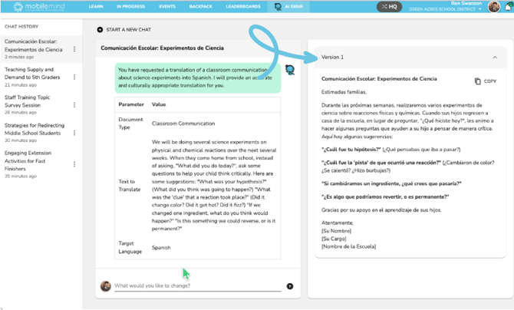Screen dimensions: 514x310
Task: Go to the In Progress tab
Action: click(129, 6)
